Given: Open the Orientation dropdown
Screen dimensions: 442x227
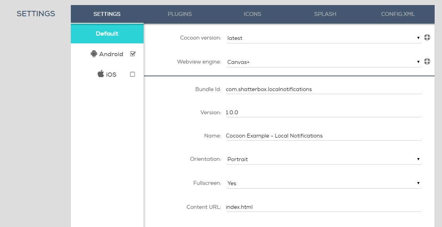Looking at the screenshot, I should coord(324,159).
